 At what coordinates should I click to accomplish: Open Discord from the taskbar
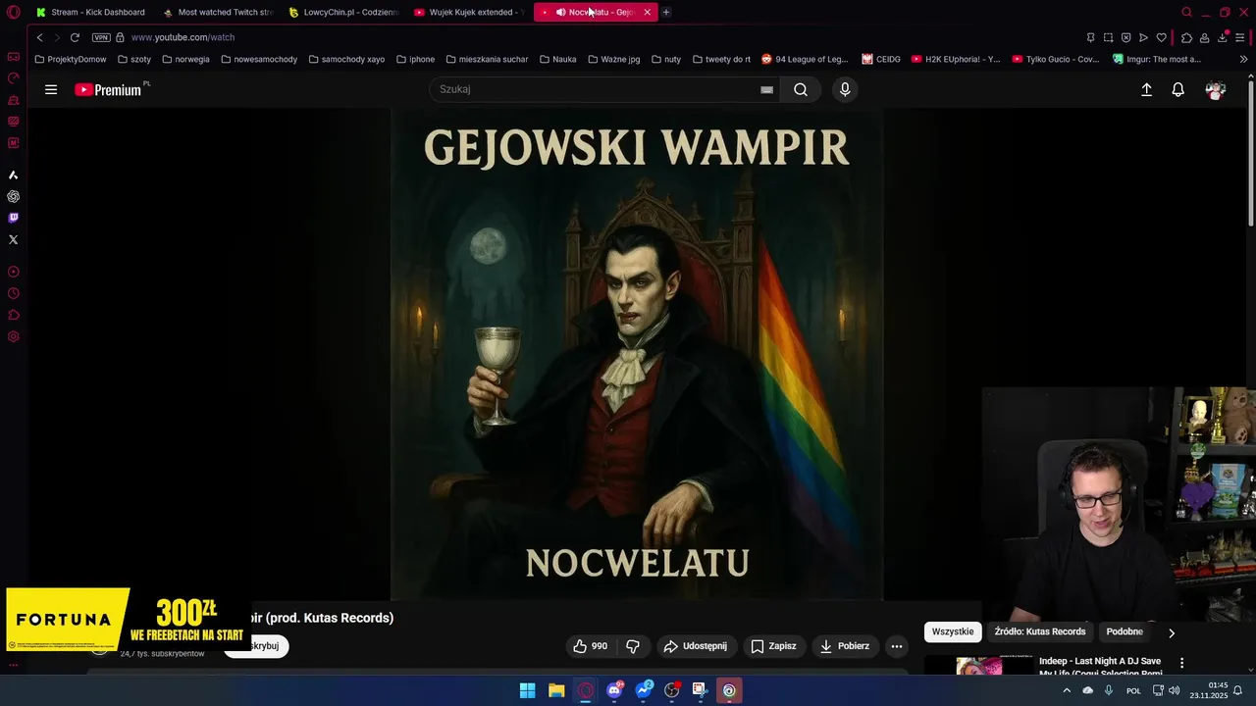coord(614,690)
